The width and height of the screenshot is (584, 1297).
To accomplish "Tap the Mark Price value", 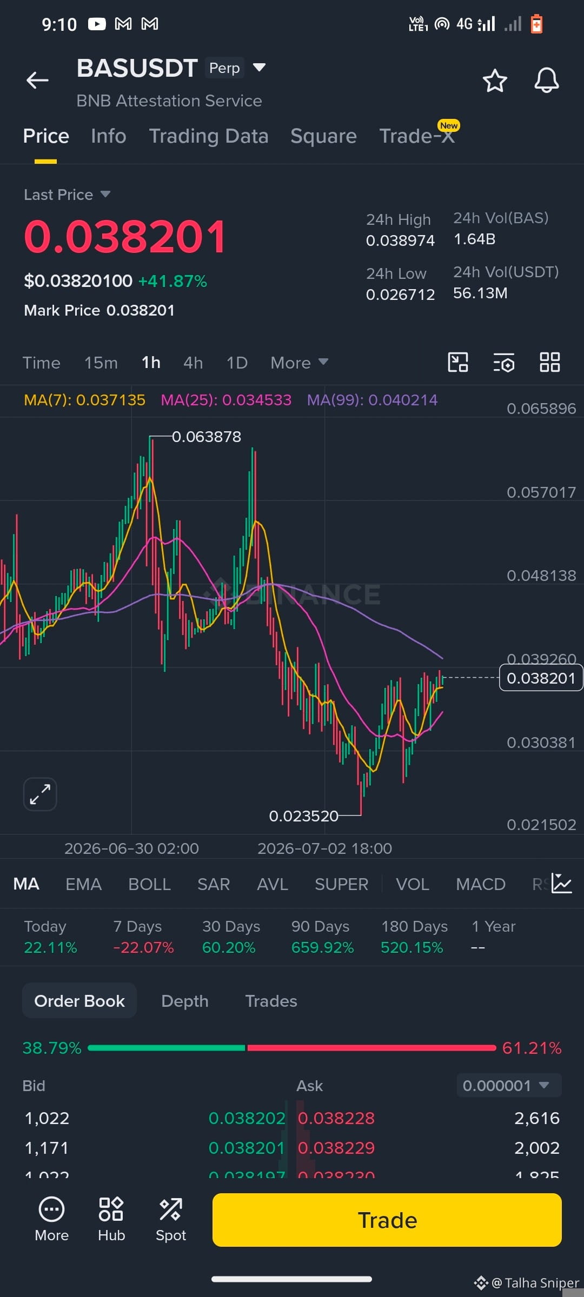I will pos(141,310).
